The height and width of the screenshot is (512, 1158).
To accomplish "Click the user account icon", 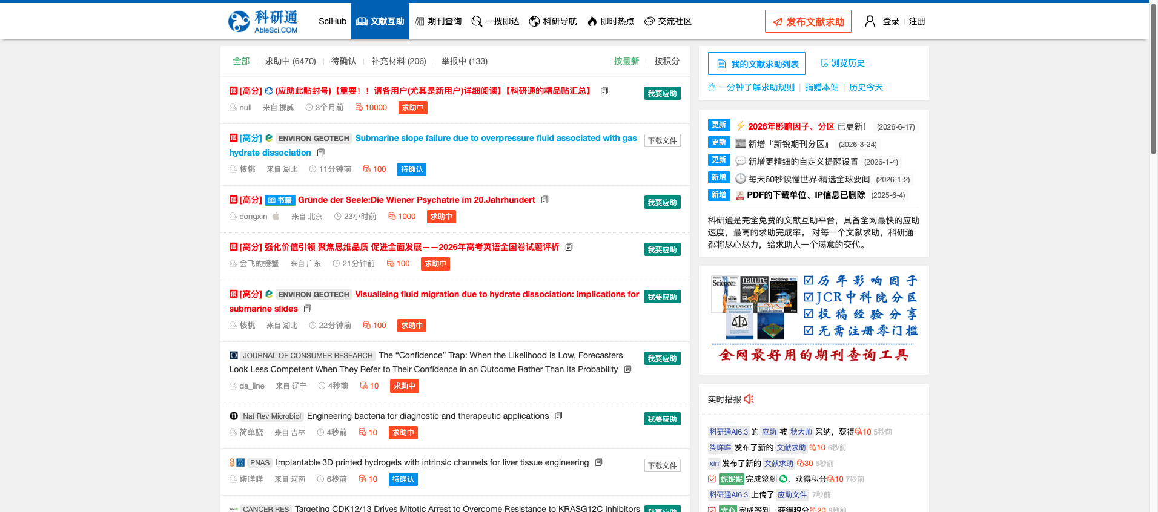I will coord(870,21).
